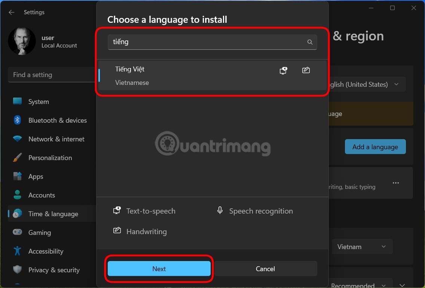Click the Gaming controller icon in the sidebar

17,232
